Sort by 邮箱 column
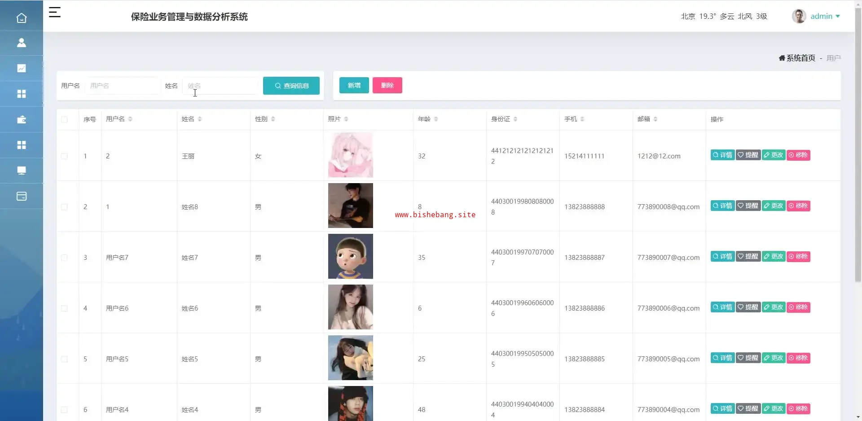 pyautogui.click(x=655, y=119)
